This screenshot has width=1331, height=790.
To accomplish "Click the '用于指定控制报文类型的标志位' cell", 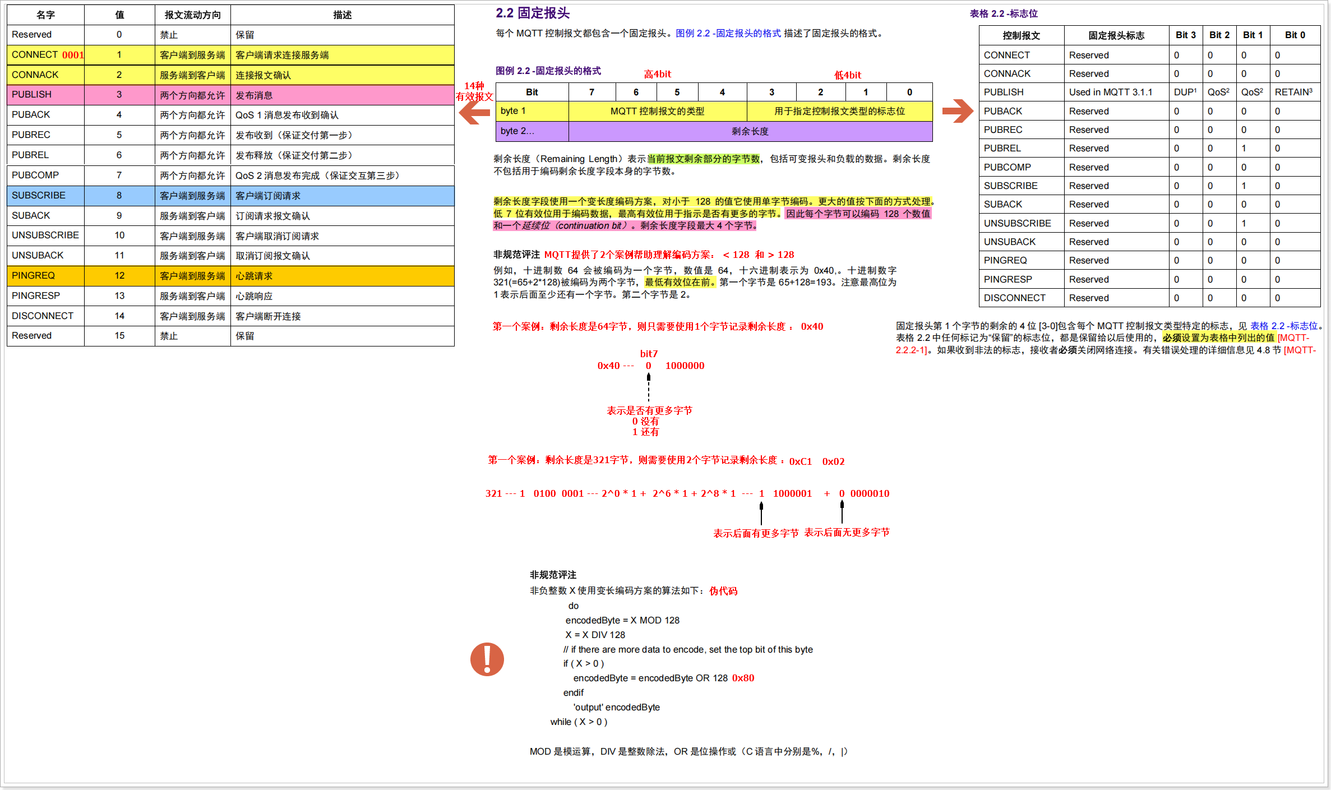I will pyautogui.click(x=839, y=111).
